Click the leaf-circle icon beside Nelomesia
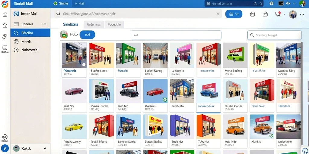This screenshot has width=309, height=154. click(x=16, y=50)
